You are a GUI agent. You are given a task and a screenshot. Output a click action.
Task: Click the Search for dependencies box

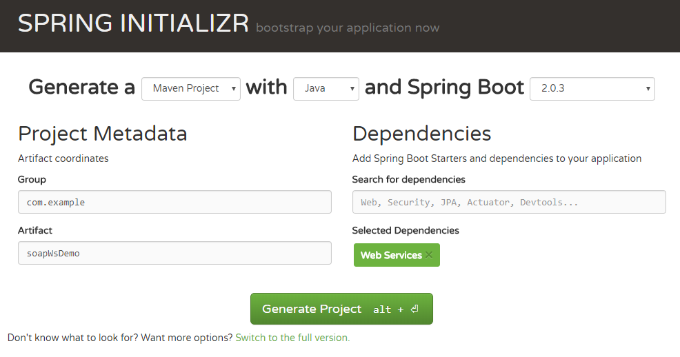(509, 202)
